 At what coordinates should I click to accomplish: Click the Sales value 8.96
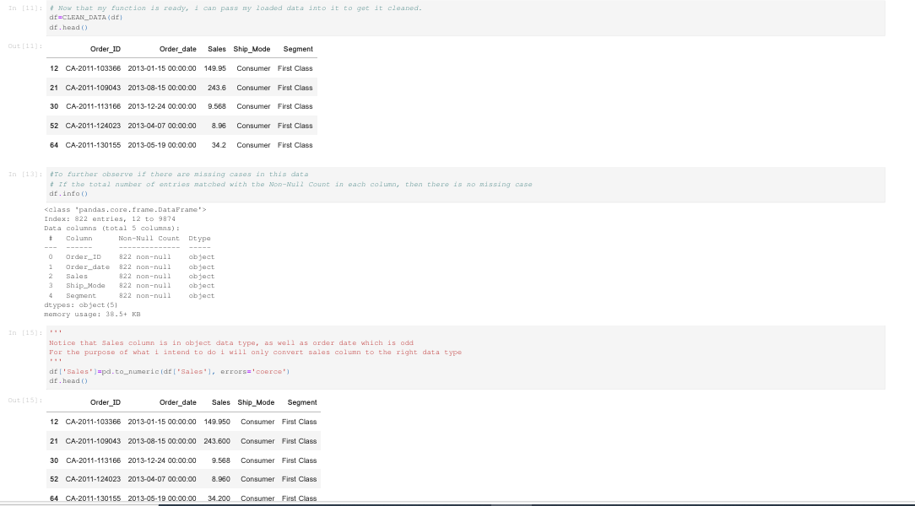click(x=219, y=126)
